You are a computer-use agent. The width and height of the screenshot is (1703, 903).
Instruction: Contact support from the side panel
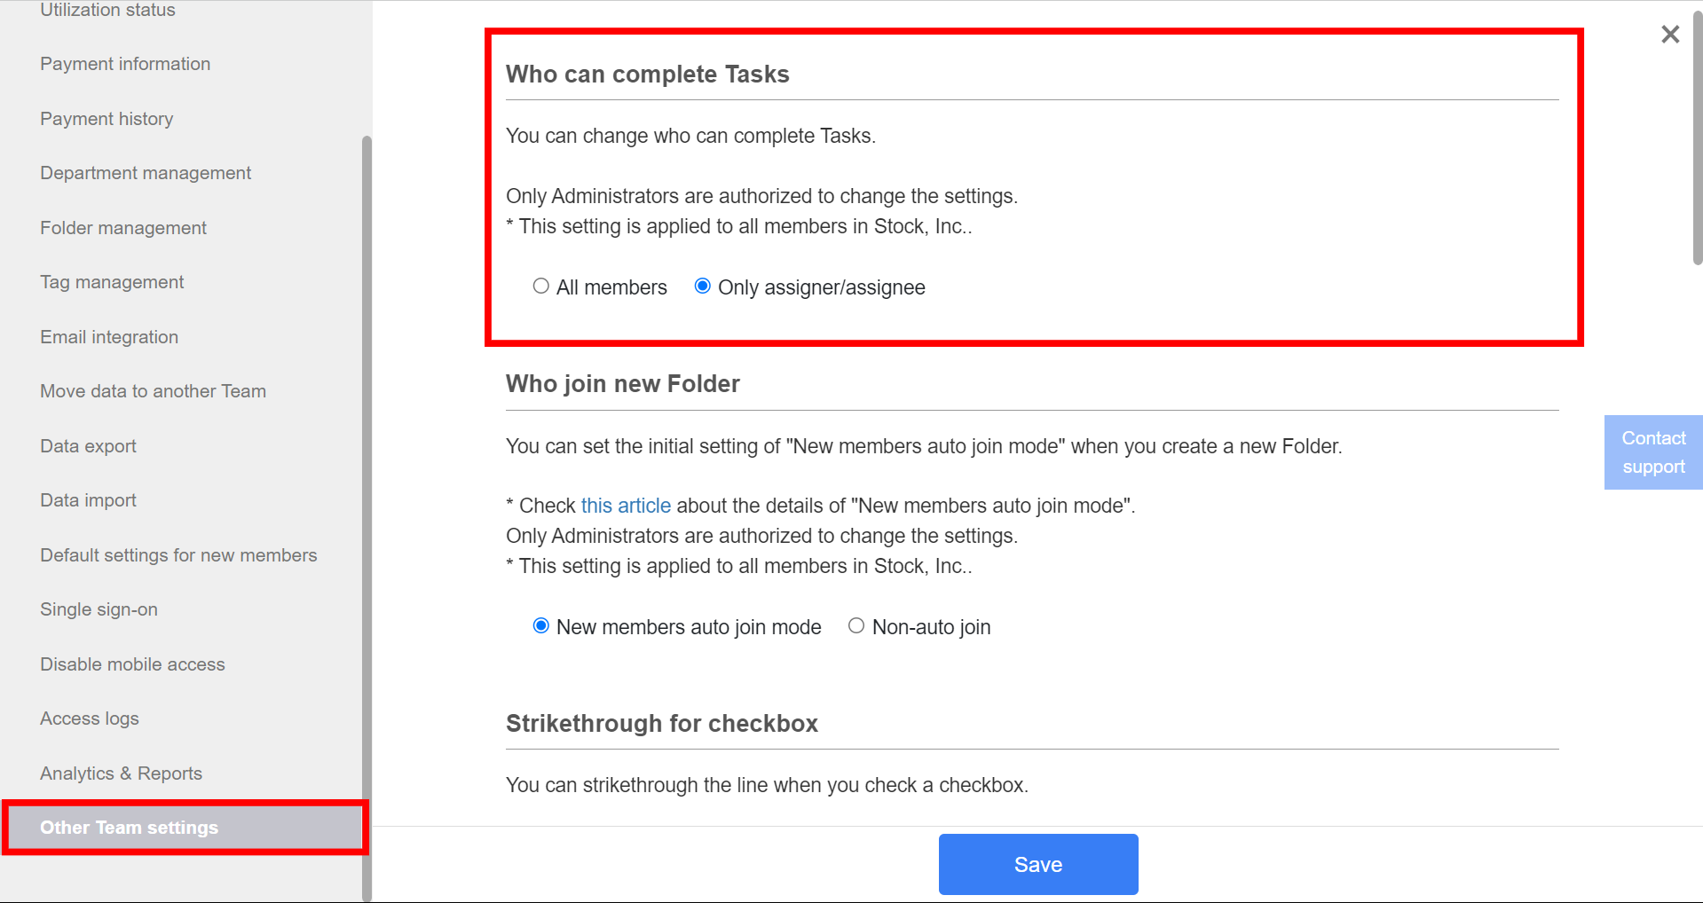1652,451
